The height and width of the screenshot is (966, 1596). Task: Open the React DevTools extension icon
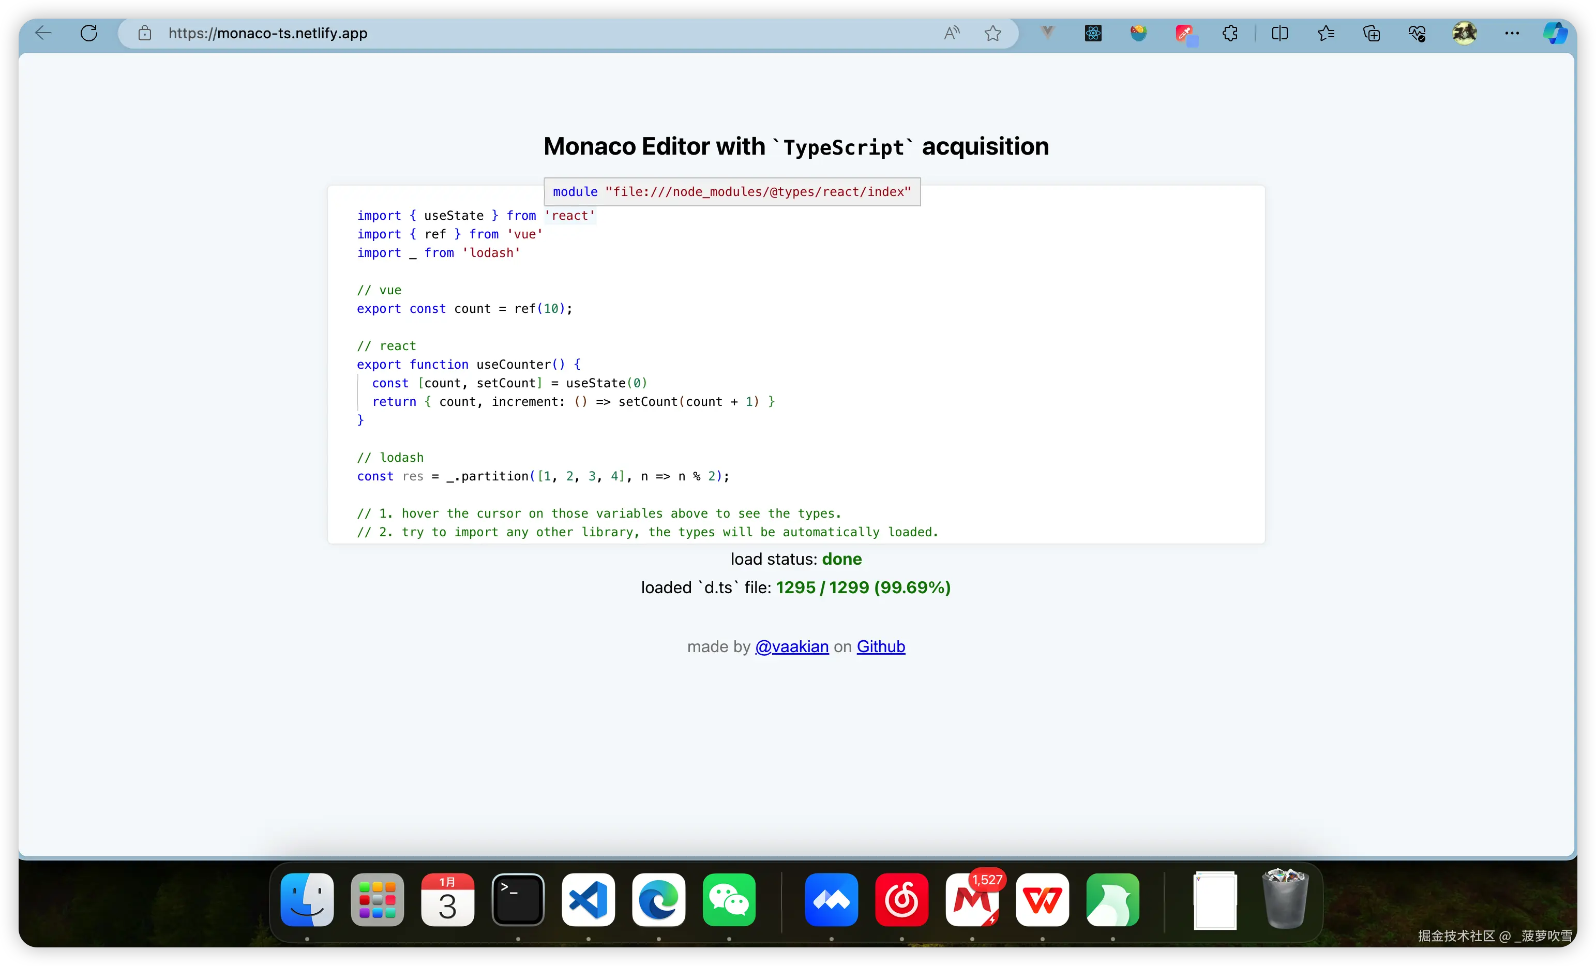coord(1093,33)
